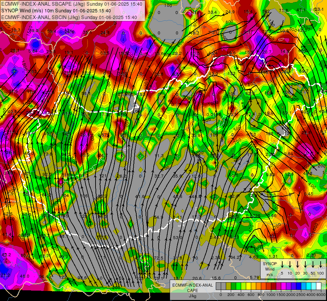
Task: Click the map value 46.0
Action: click(x=25, y=276)
